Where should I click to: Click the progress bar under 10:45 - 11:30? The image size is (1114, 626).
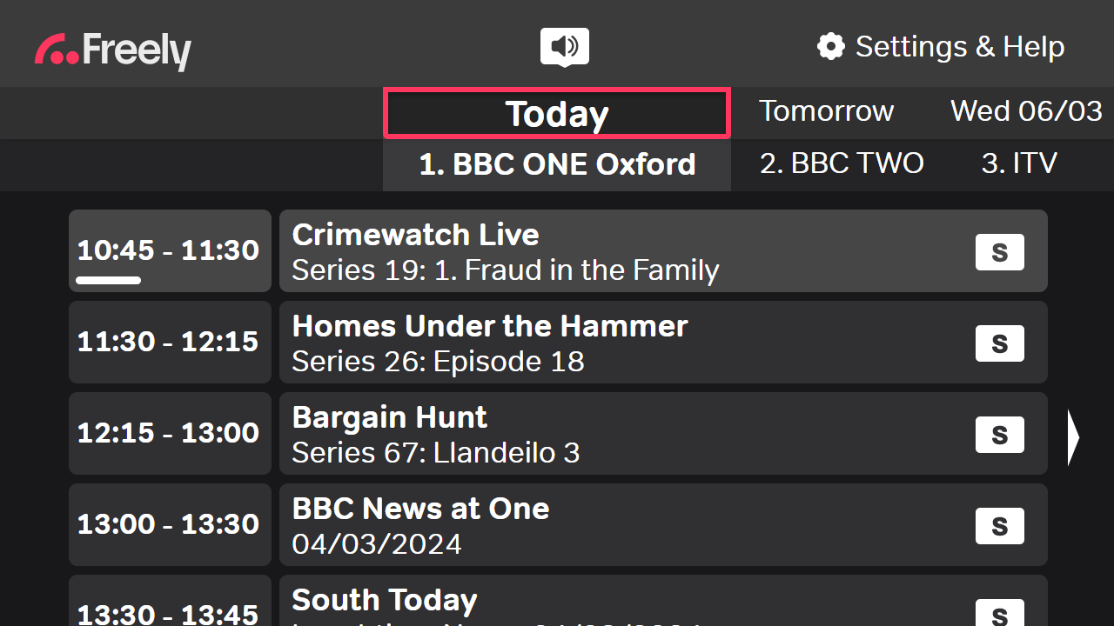pyautogui.click(x=109, y=280)
